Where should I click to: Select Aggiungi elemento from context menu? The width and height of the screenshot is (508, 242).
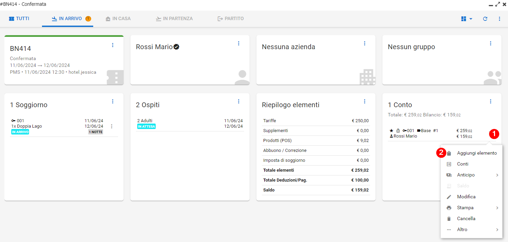tap(477, 153)
